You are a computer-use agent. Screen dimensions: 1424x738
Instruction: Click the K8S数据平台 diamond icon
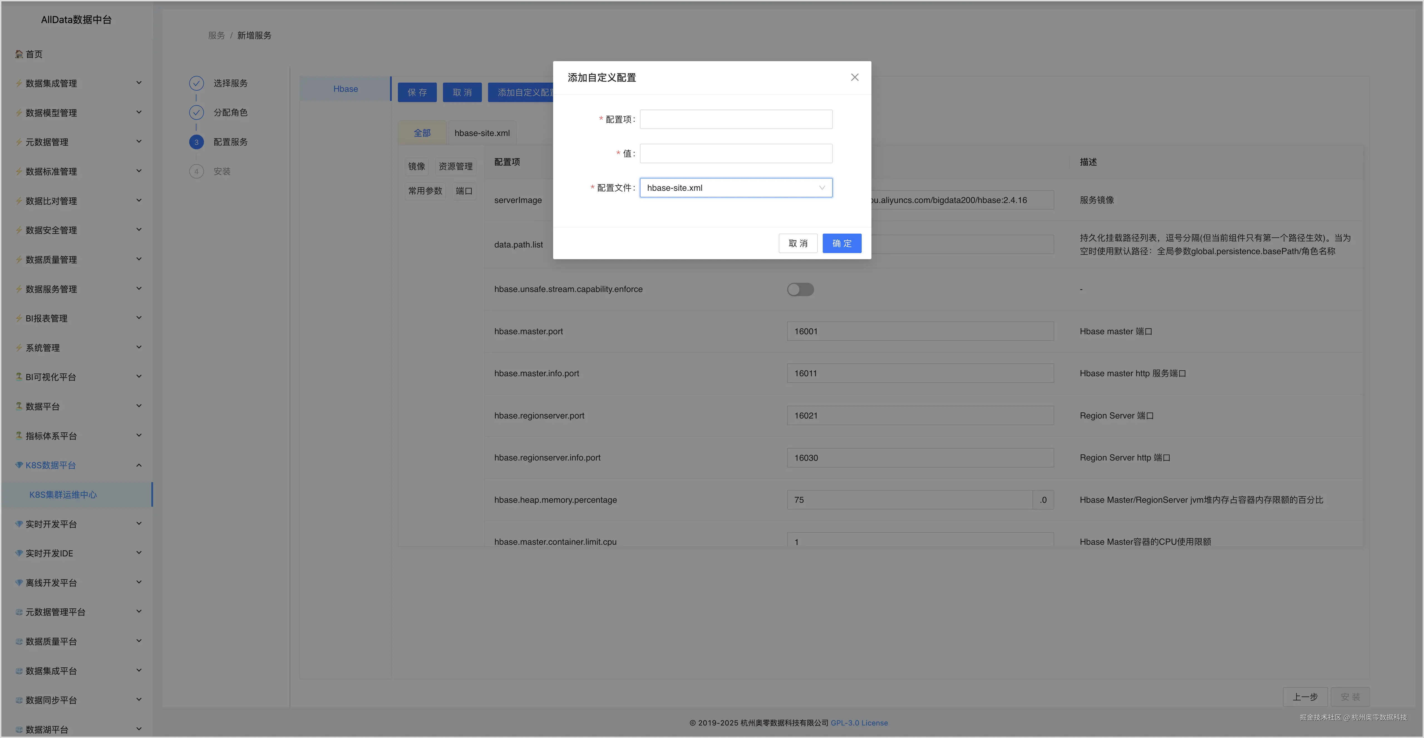pyautogui.click(x=19, y=465)
